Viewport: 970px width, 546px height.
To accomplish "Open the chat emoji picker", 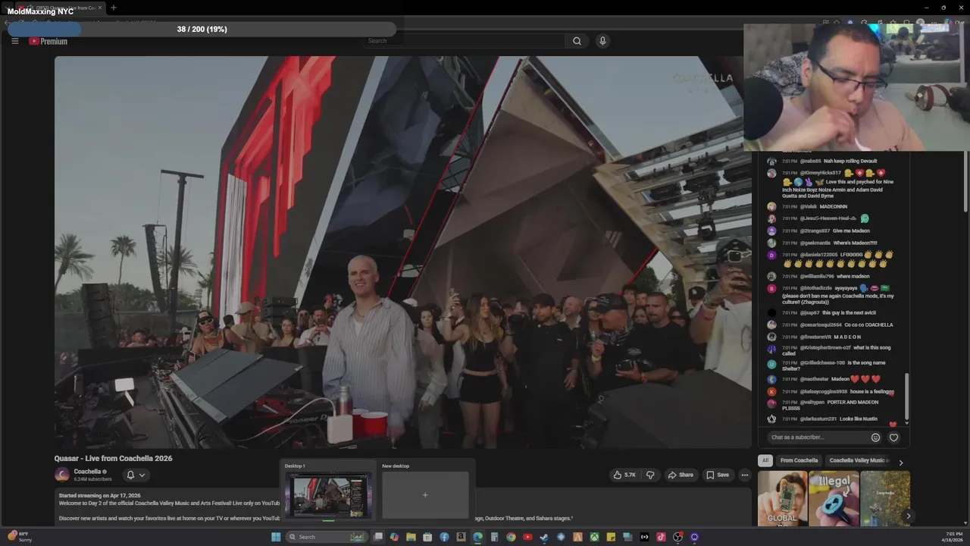I will tap(875, 438).
